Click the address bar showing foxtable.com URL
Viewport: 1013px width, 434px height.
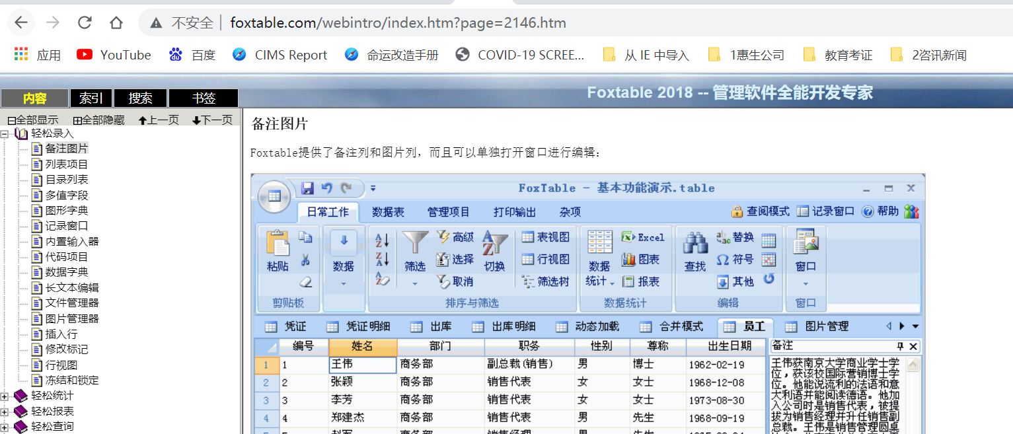coord(398,23)
